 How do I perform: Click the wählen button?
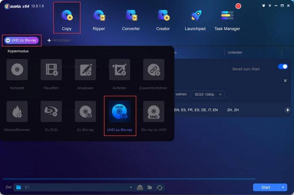pyautogui.click(x=181, y=94)
